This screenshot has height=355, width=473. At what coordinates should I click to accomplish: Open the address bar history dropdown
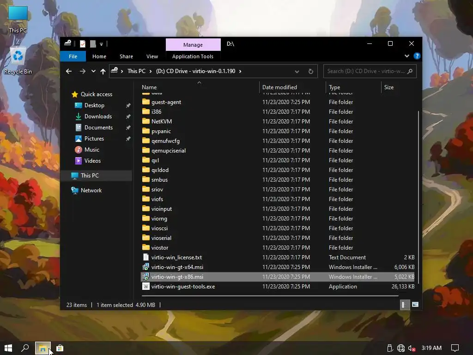(x=297, y=72)
